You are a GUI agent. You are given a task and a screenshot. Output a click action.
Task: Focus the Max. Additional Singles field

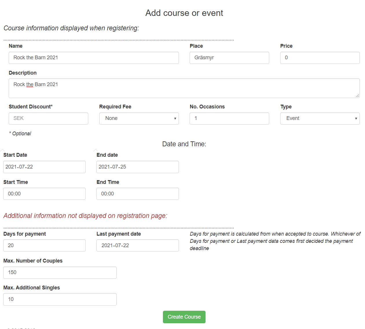pyautogui.click(x=60, y=300)
